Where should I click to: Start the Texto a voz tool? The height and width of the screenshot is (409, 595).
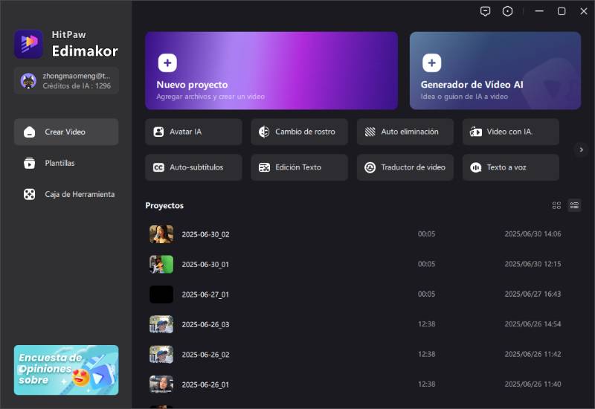[510, 167]
